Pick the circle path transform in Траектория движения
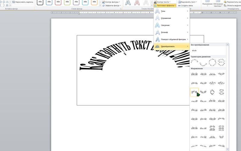The image size is (241, 151). pyautogui.click(x=212, y=62)
